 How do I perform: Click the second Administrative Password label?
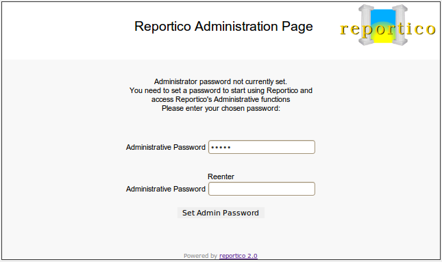[166, 189]
